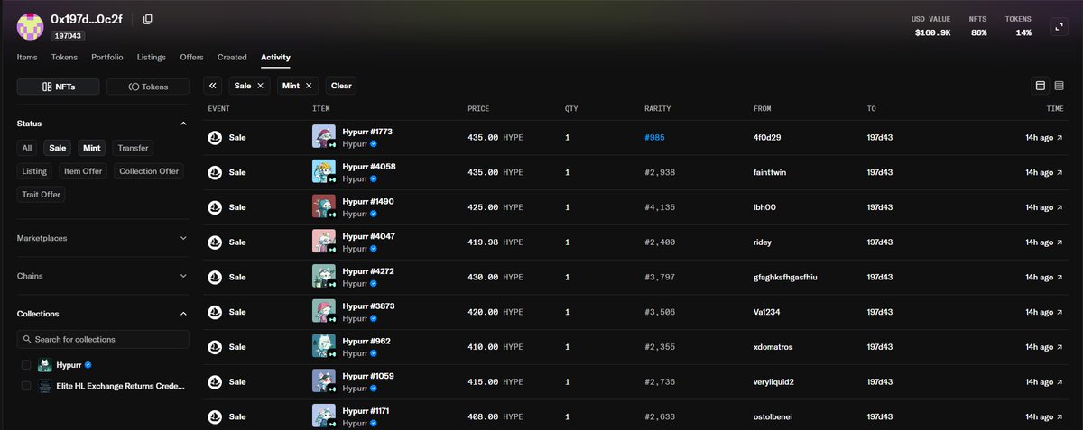1083x430 pixels.
Task: Check the Elite HL Exchange Returns checkbox
Action: (x=26, y=386)
